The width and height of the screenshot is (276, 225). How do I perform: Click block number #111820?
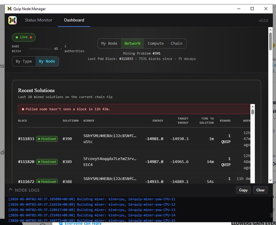[x=26, y=162]
